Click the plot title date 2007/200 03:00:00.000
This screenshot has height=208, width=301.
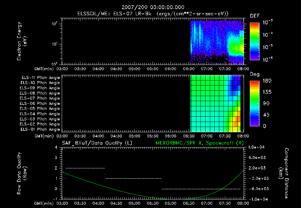click(x=153, y=7)
